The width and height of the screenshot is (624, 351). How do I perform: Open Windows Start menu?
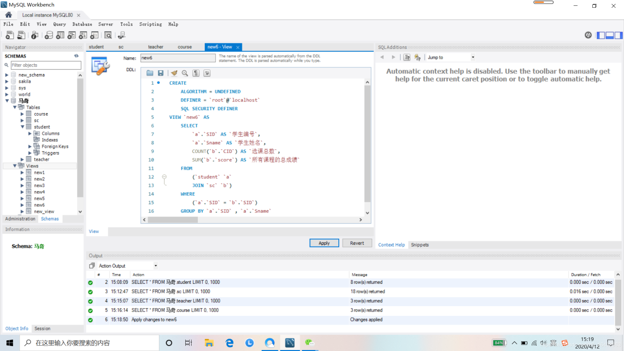pos(9,343)
